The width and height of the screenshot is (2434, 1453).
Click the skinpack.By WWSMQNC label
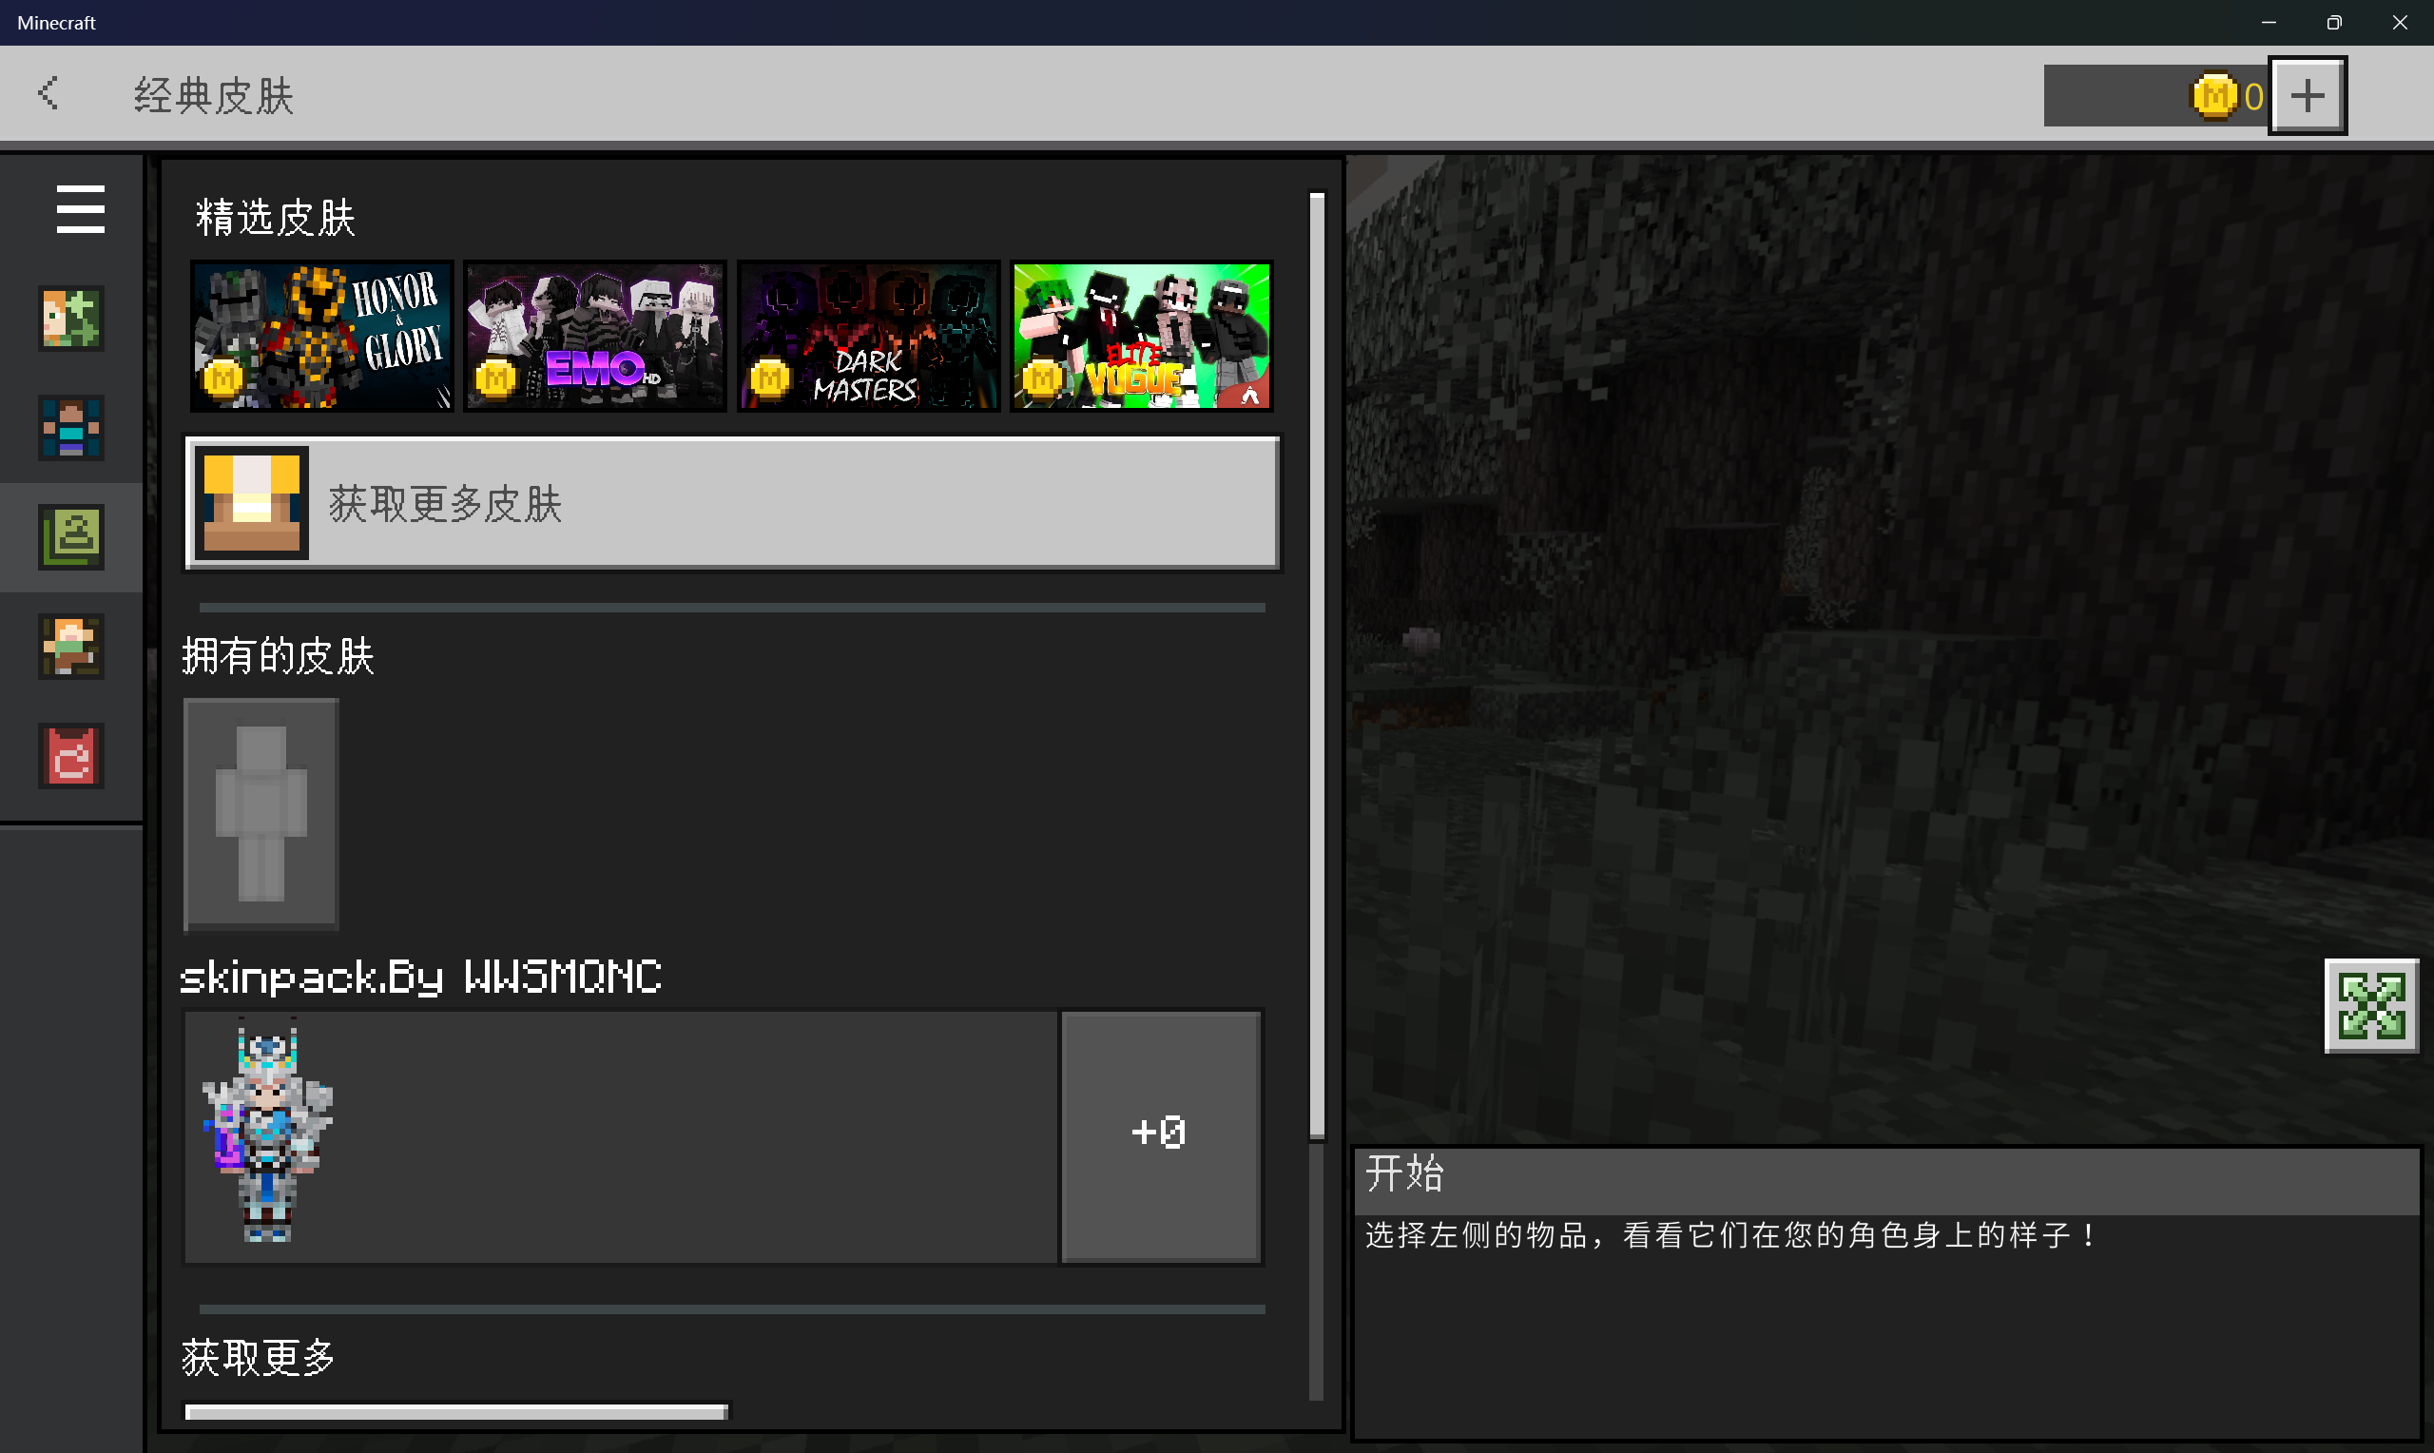pos(421,978)
